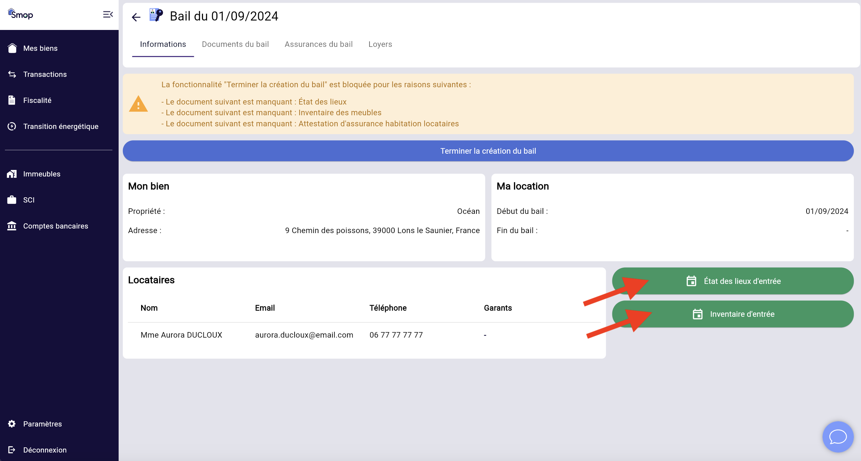Image resolution: width=861 pixels, height=461 pixels.
Task: Click tenant row Mme Aurora DUCLOUX
Action: point(181,335)
